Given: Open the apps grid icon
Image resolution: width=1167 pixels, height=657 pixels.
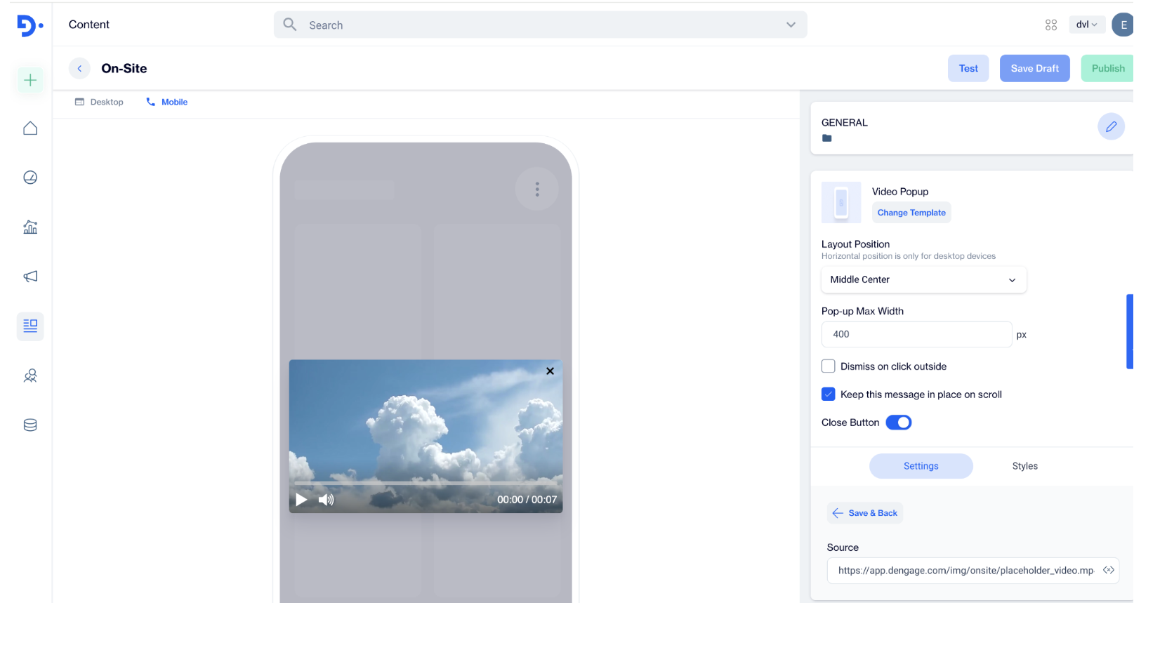Looking at the screenshot, I should [x=1051, y=25].
